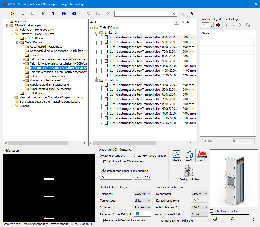Viewport: 260px width, 227px height.
Task: Open the Katalog PDF button
Action: pyautogui.click(x=176, y=156)
